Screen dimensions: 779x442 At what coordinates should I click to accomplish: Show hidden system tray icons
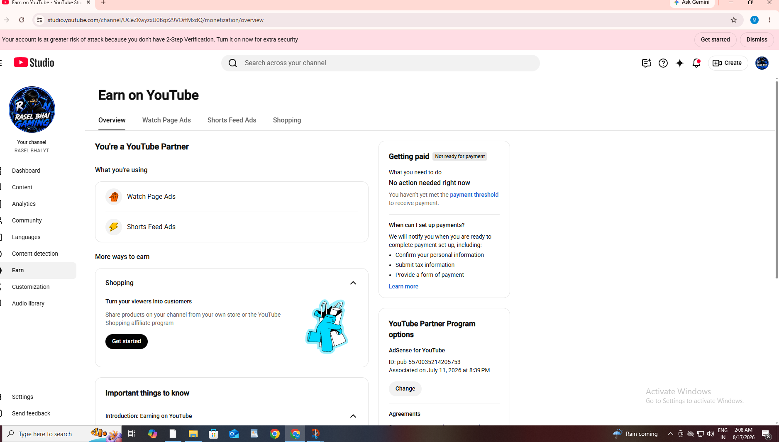671,434
